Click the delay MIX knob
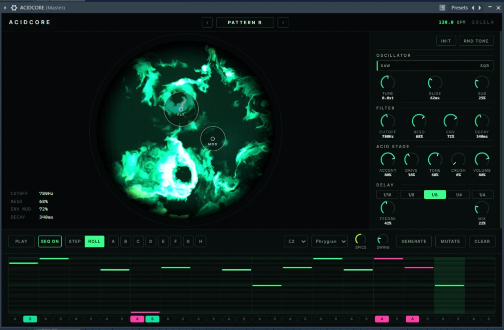 482,208
